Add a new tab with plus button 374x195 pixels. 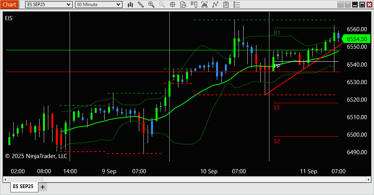(x=43, y=187)
